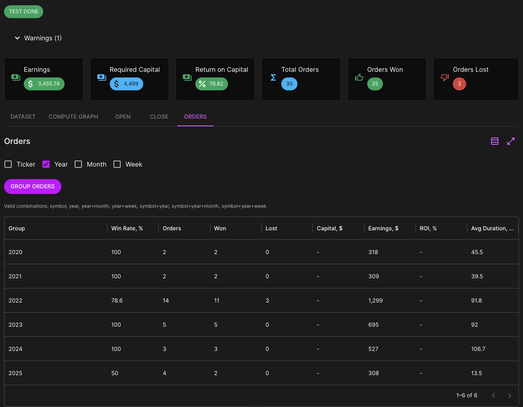Uncheck the Year grouping checkbox
523x407 pixels.
(46, 164)
